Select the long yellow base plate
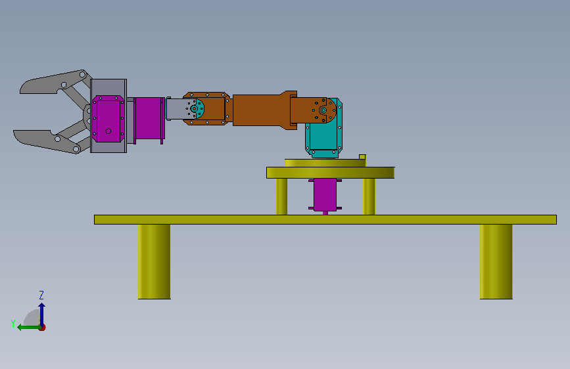 coord(325,219)
